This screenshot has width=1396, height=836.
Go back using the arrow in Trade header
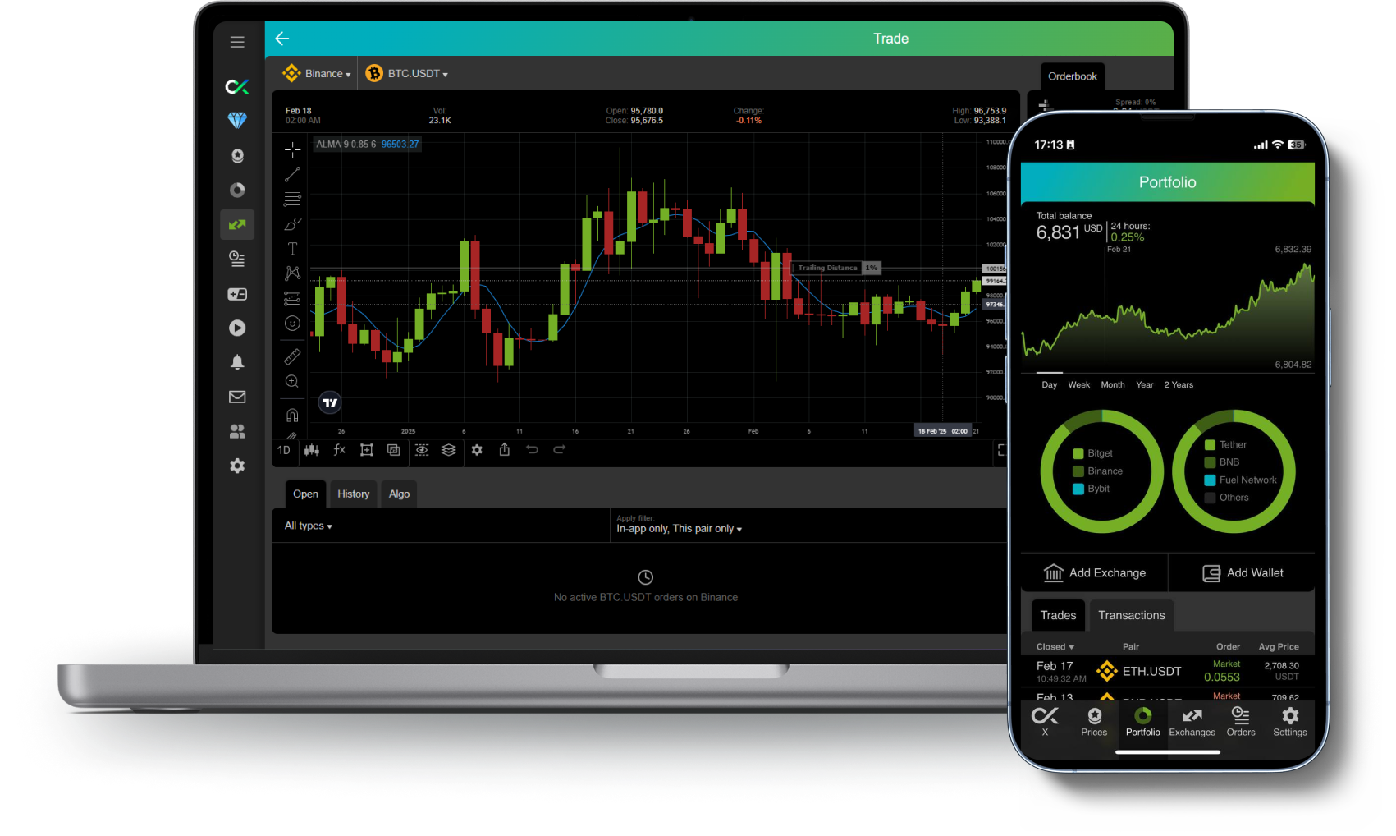pos(282,39)
